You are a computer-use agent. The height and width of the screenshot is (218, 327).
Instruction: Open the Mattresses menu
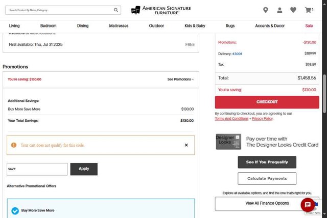119,26
